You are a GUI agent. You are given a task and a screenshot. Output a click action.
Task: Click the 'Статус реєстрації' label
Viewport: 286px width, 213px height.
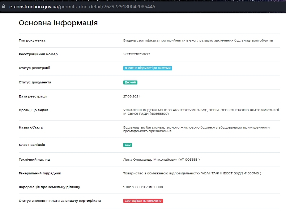click(x=34, y=68)
